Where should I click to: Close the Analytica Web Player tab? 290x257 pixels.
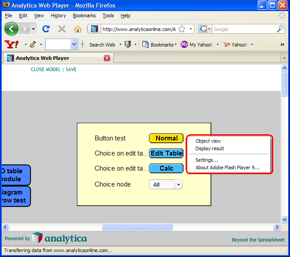pos(107,58)
